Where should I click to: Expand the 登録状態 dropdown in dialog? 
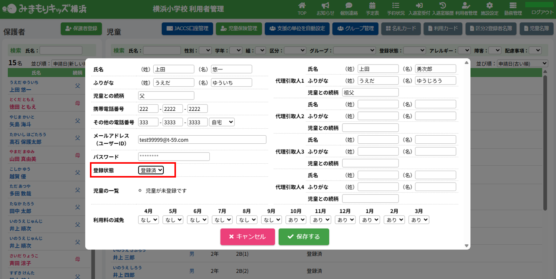pos(151,170)
